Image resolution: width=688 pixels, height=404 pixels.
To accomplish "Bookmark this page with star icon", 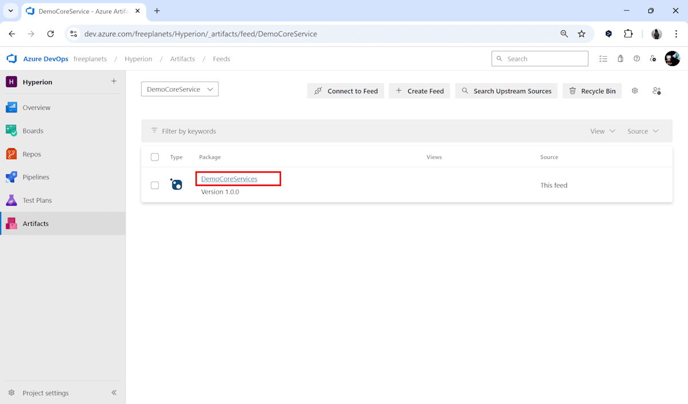I will (581, 34).
